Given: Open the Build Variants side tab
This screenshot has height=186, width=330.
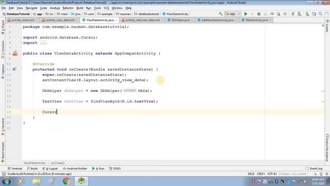Looking at the screenshot, I should click(3, 152).
